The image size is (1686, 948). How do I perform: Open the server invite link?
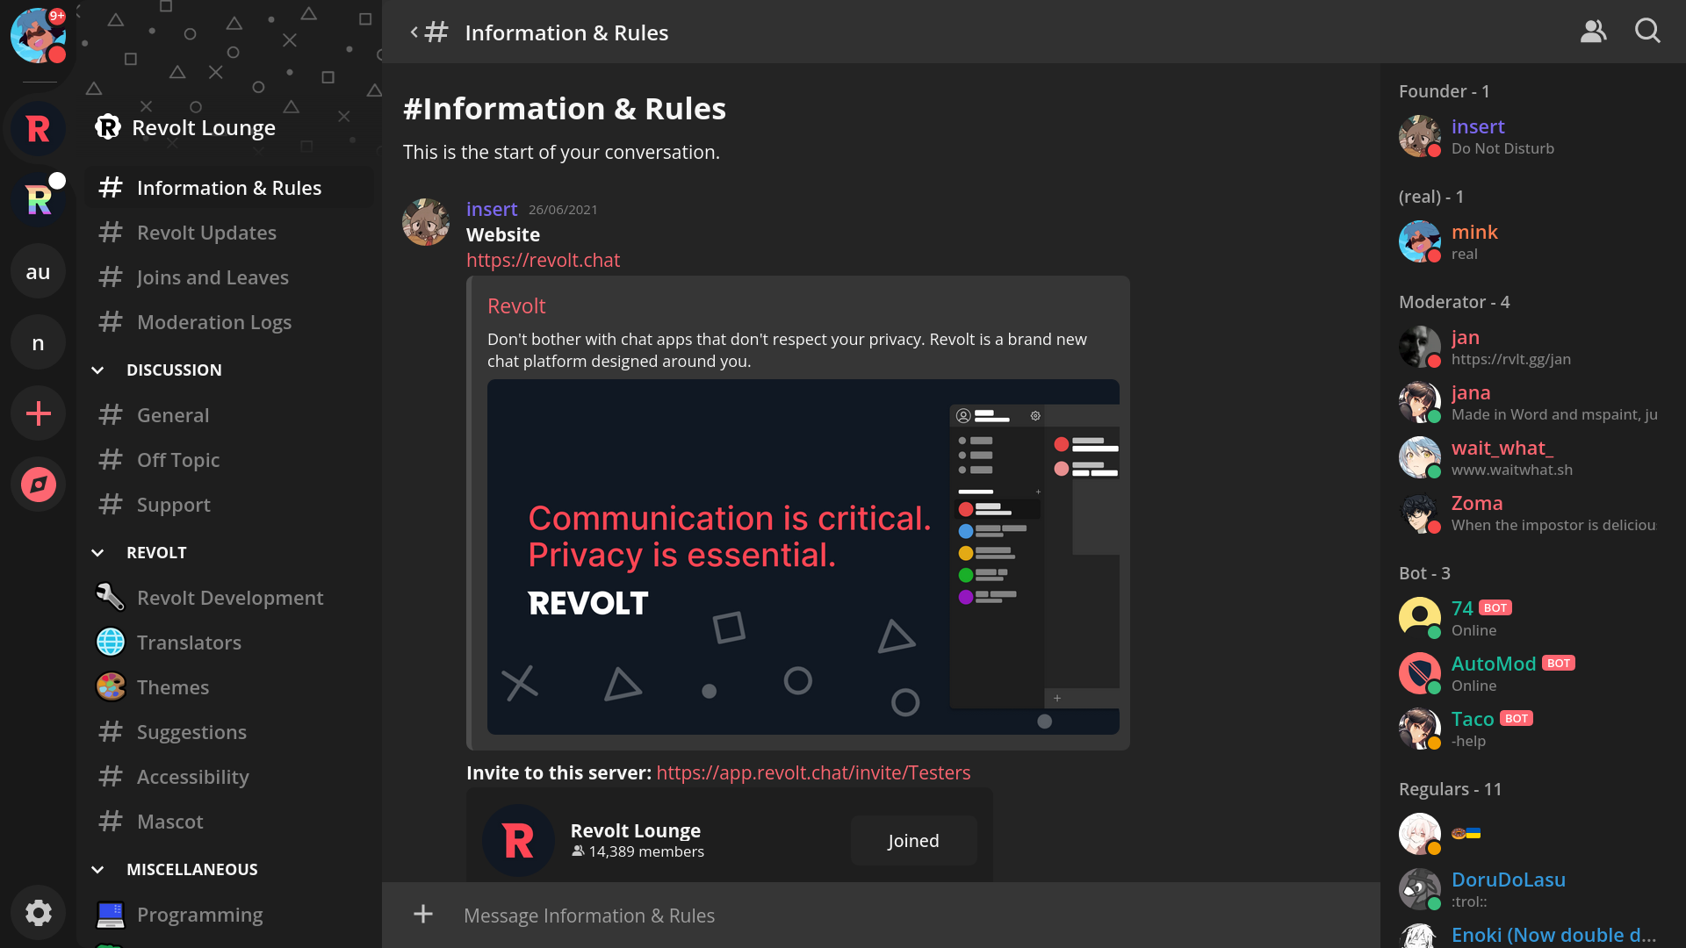point(813,772)
